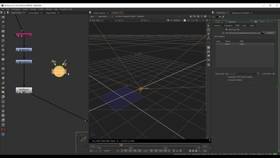Select the round Camera node
This screenshot has height=158, width=280.
pos(59,72)
